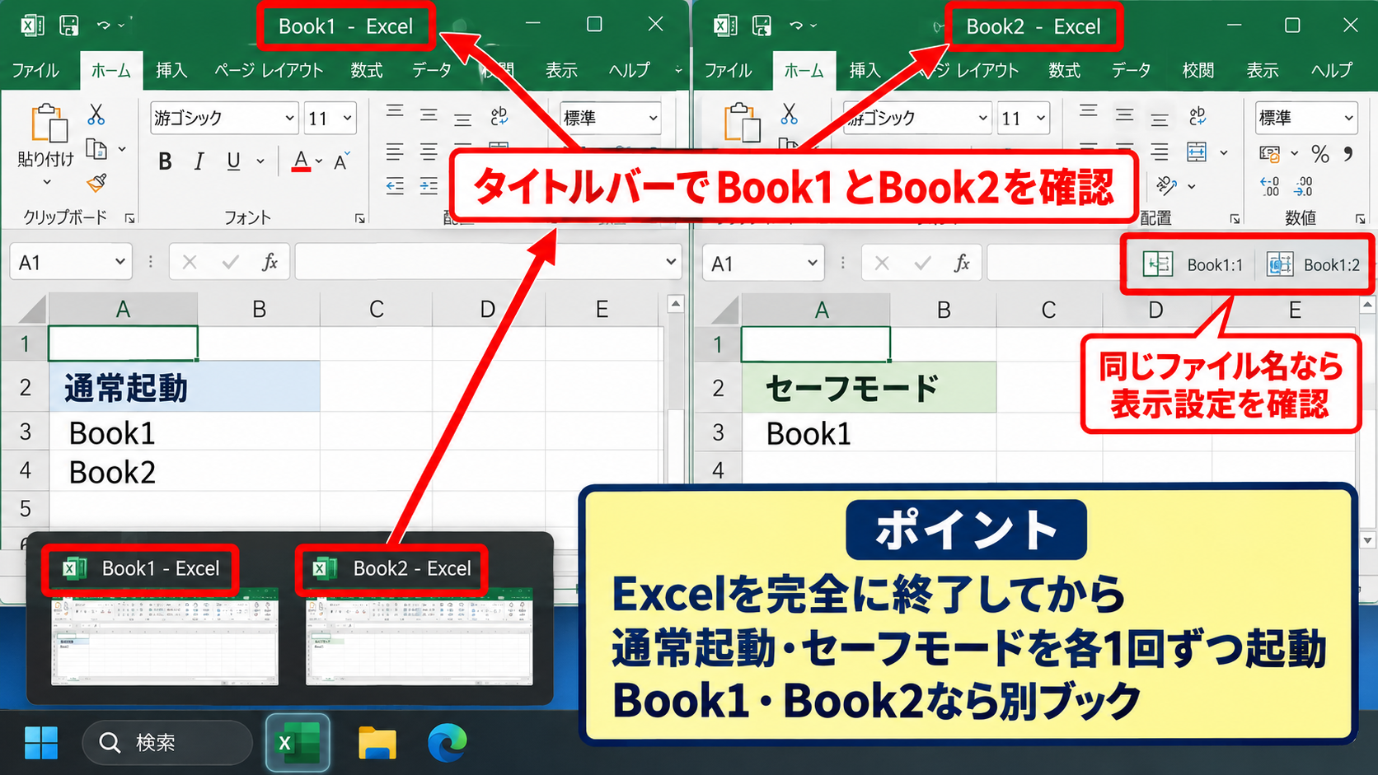Screen dimensions: 1378x775
Task: Click Insert Function fx icon in Book1
Action: point(270,262)
